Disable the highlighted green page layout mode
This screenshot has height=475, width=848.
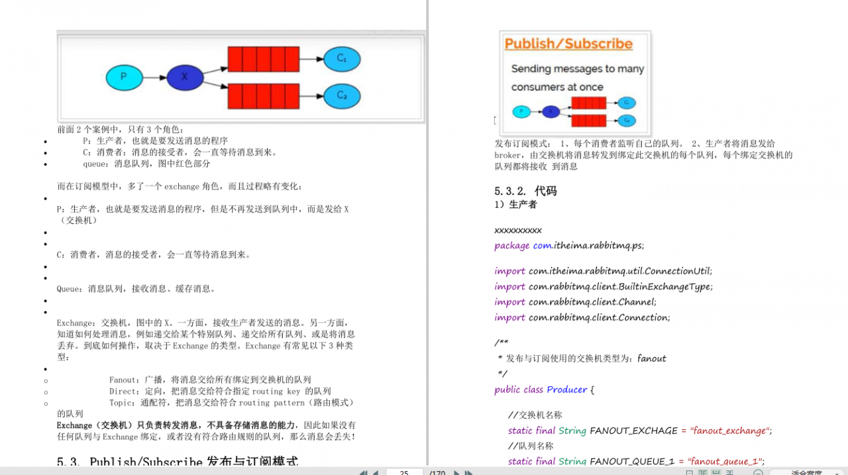(717, 471)
